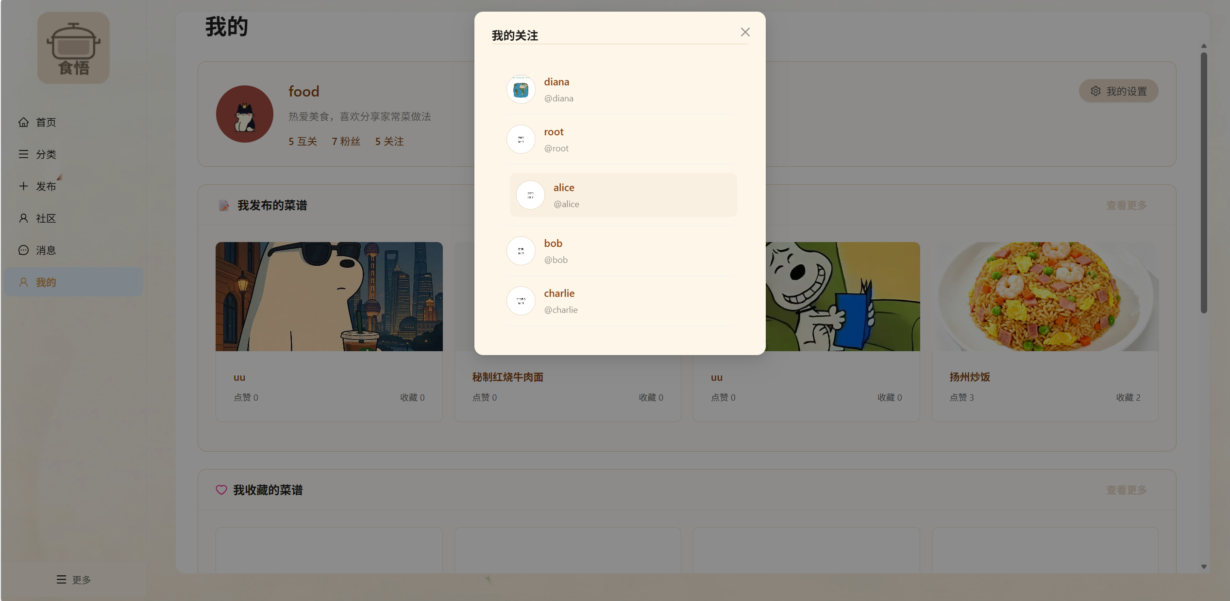Click the plus icon beside 发布
Viewport: 1230px width, 601px height.
click(23, 186)
